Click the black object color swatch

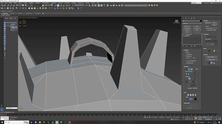point(201,21)
